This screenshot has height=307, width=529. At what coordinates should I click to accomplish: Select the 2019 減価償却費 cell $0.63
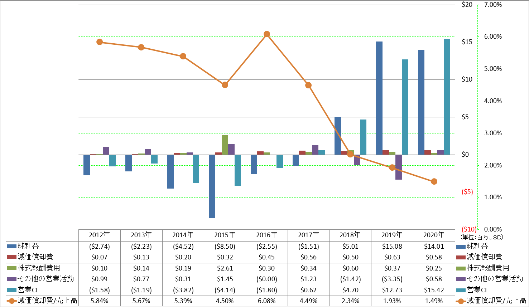point(392,257)
